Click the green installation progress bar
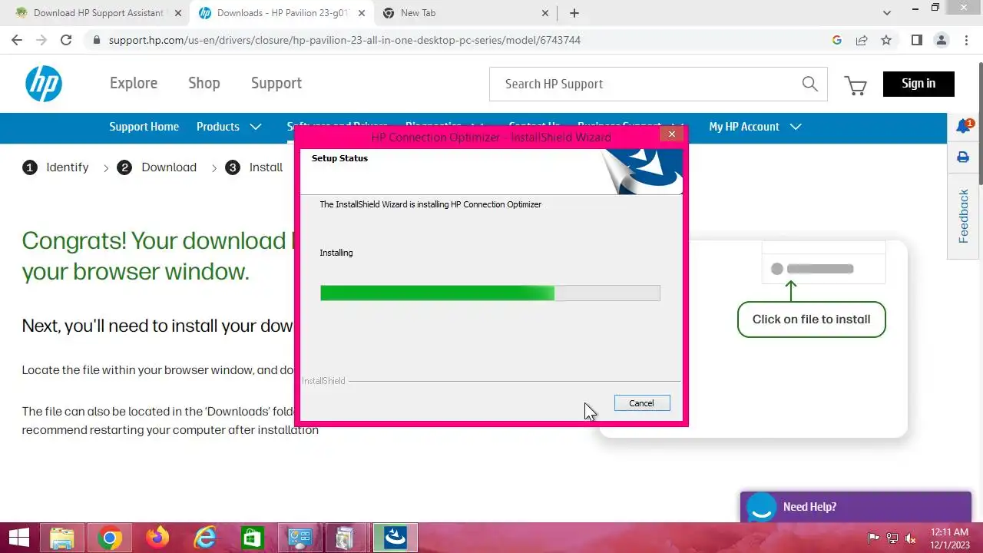 [x=490, y=293]
